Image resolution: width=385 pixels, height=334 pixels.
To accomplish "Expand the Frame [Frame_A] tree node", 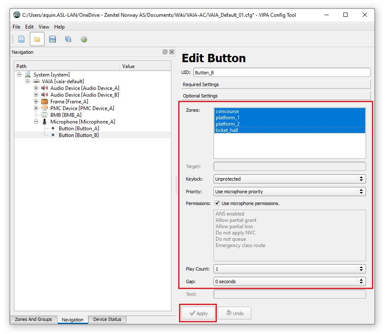I will click(x=36, y=101).
